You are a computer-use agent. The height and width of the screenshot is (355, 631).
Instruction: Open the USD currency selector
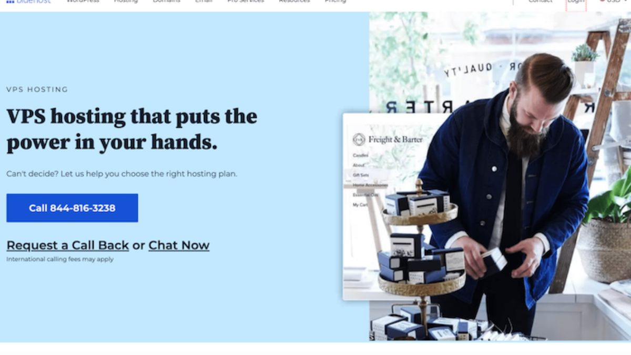[x=613, y=2]
